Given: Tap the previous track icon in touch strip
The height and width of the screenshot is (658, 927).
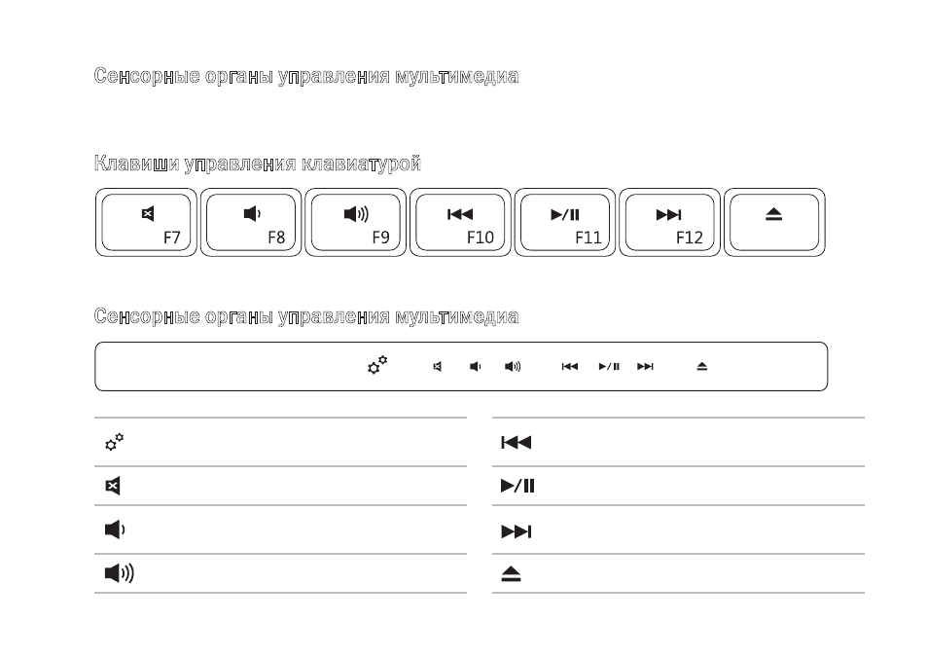Looking at the screenshot, I should click(x=569, y=367).
